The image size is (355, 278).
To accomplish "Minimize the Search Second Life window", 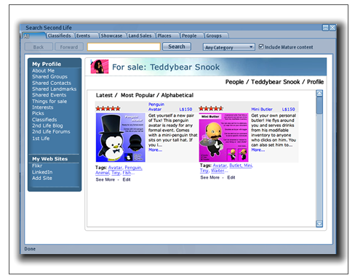I will (325, 28).
